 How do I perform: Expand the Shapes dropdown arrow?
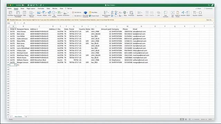[x=47, y=13]
